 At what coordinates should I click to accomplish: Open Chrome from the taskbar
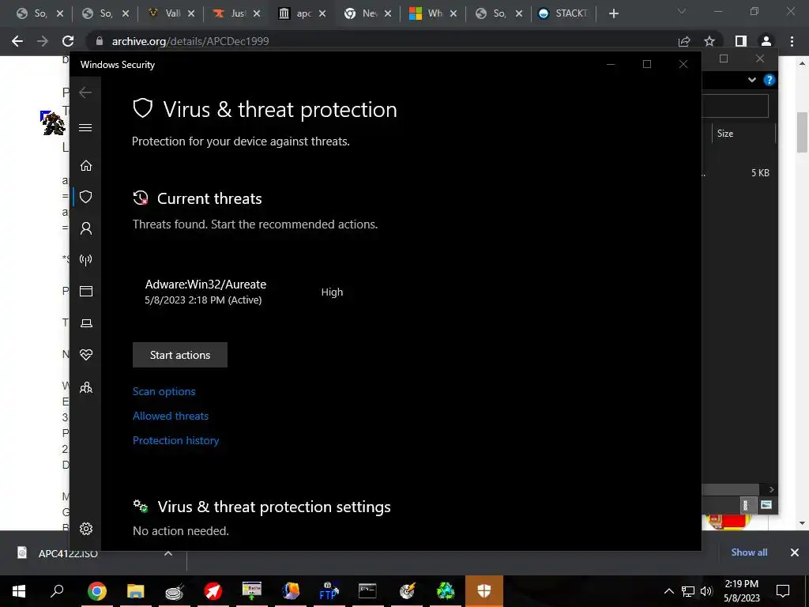(x=97, y=591)
